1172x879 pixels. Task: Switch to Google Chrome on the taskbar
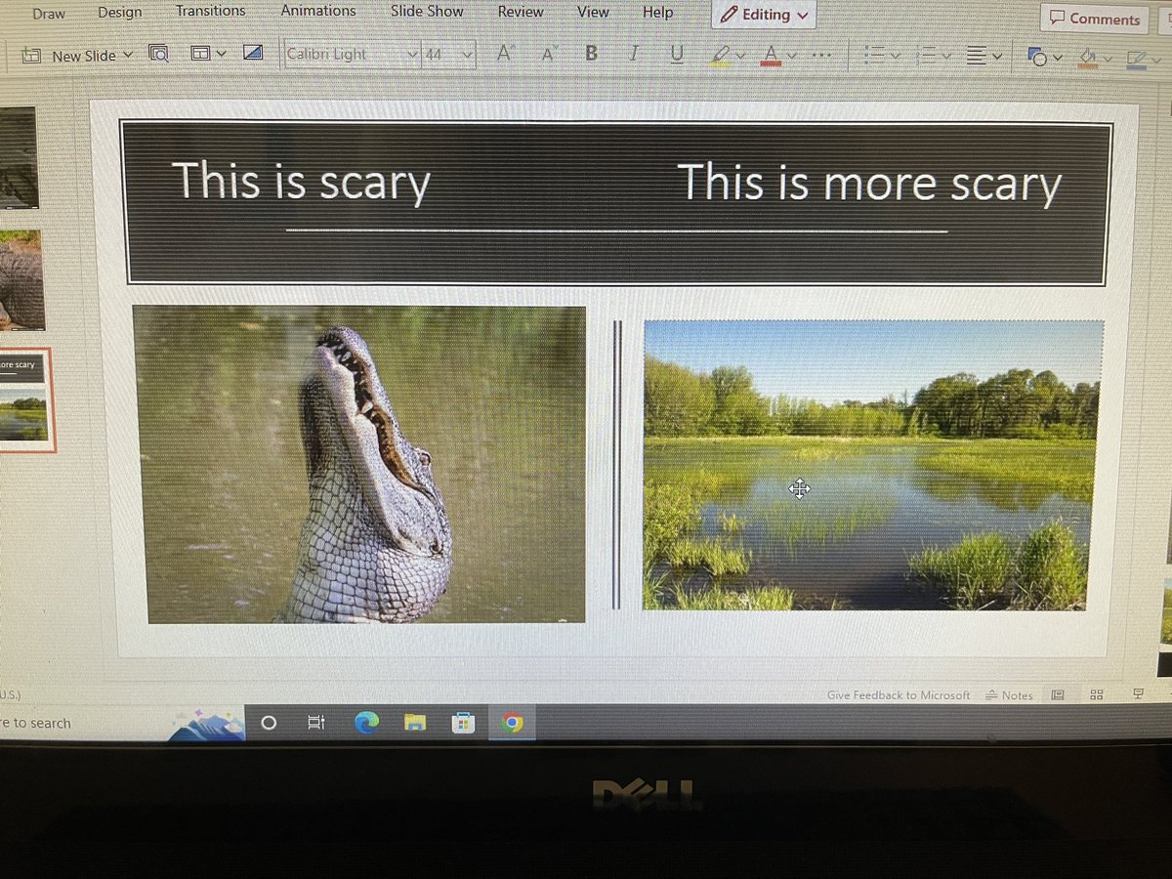(511, 723)
